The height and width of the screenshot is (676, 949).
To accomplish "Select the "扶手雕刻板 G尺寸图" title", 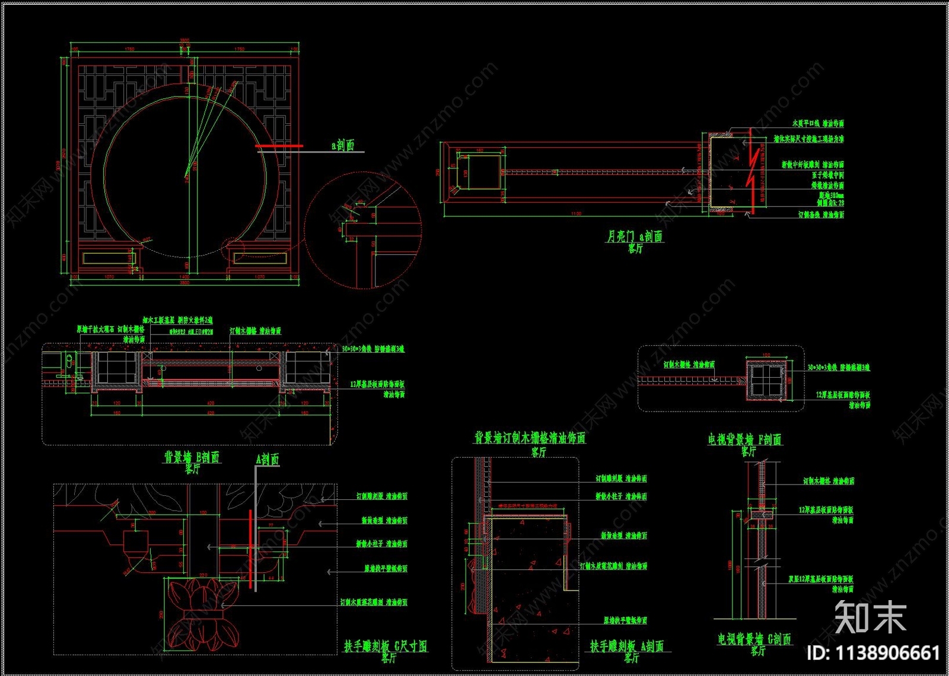I will click(386, 646).
